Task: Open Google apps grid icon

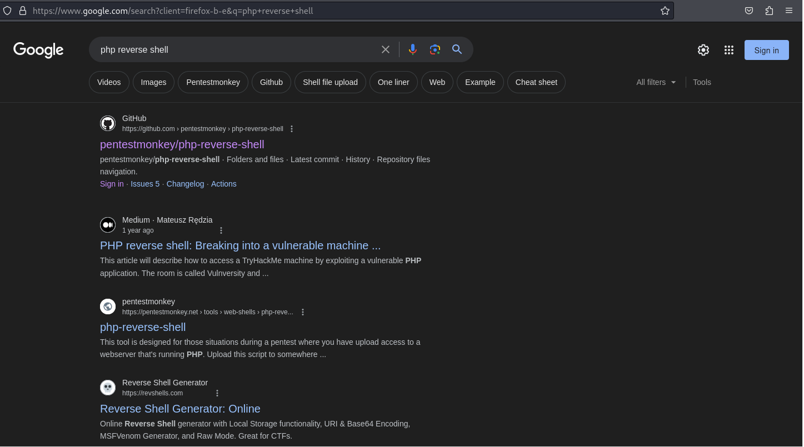Action: 729,50
